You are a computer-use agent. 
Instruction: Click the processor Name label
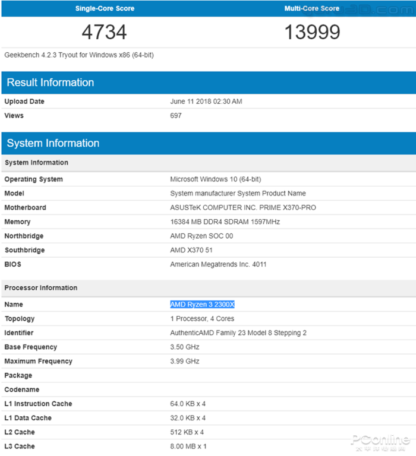[14, 305]
